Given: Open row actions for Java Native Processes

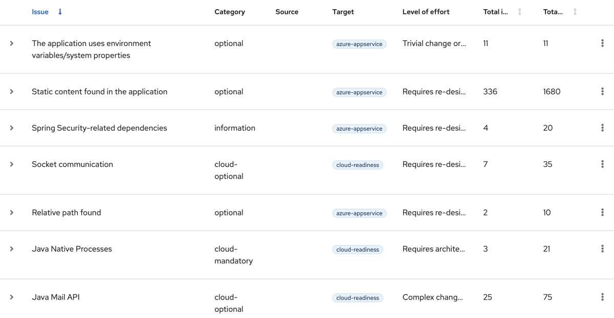Looking at the screenshot, I should pyautogui.click(x=602, y=249).
